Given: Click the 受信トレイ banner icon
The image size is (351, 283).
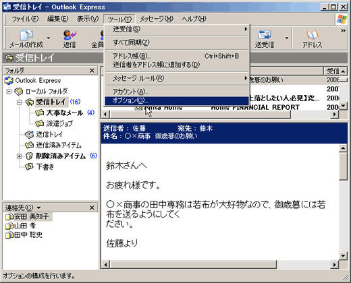Looking at the screenshot, I should [x=9, y=58].
